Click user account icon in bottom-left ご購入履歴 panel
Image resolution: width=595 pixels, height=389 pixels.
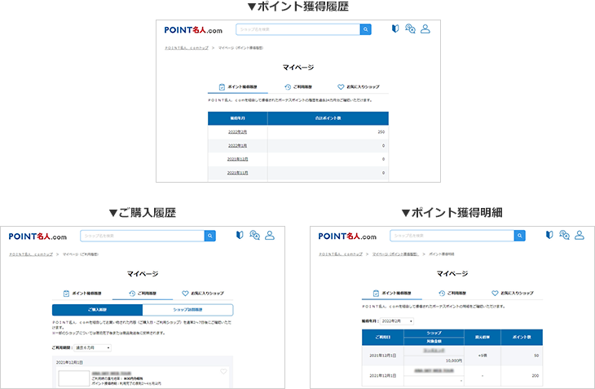[270, 236]
